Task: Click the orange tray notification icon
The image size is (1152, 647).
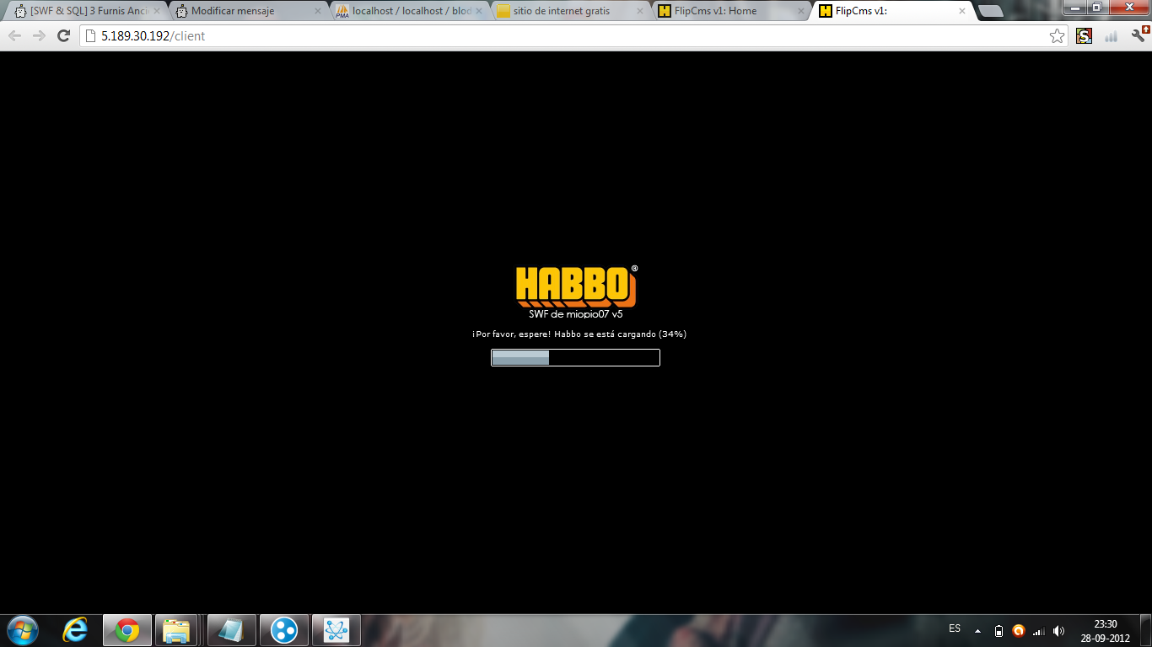Action: pos(1019,631)
